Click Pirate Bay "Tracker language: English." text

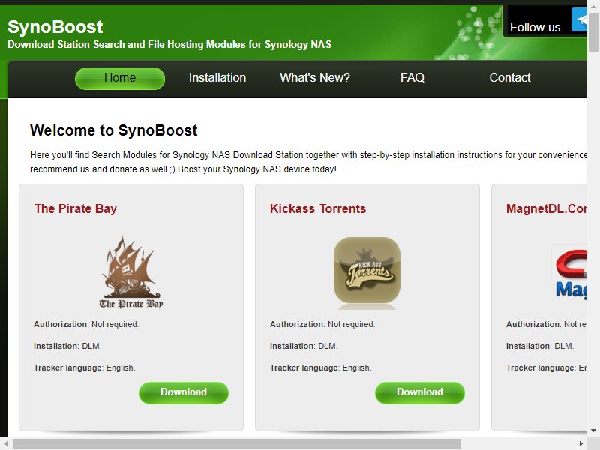point(85,367)
